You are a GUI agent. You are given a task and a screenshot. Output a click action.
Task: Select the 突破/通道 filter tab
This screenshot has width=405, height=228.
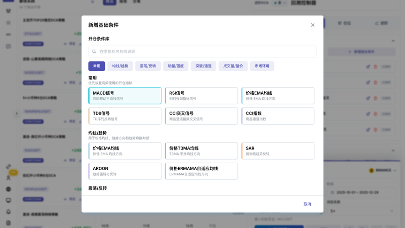point(204,66)
